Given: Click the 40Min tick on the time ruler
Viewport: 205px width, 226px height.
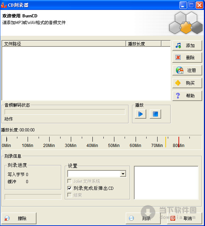Looking at the screenshot, I should click(92, 139).
